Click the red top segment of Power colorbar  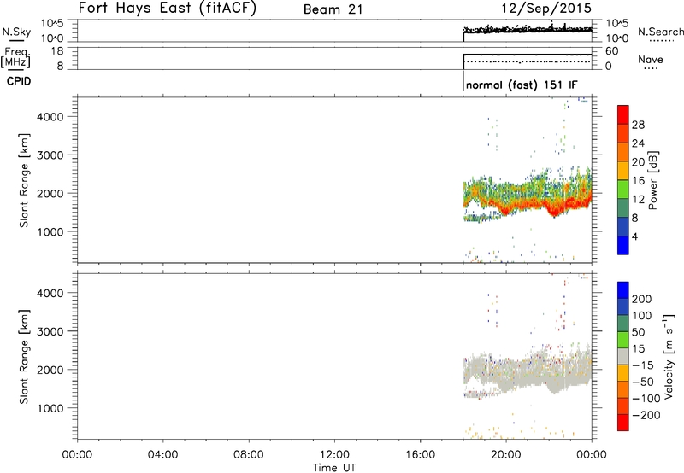tap(623, 114)
